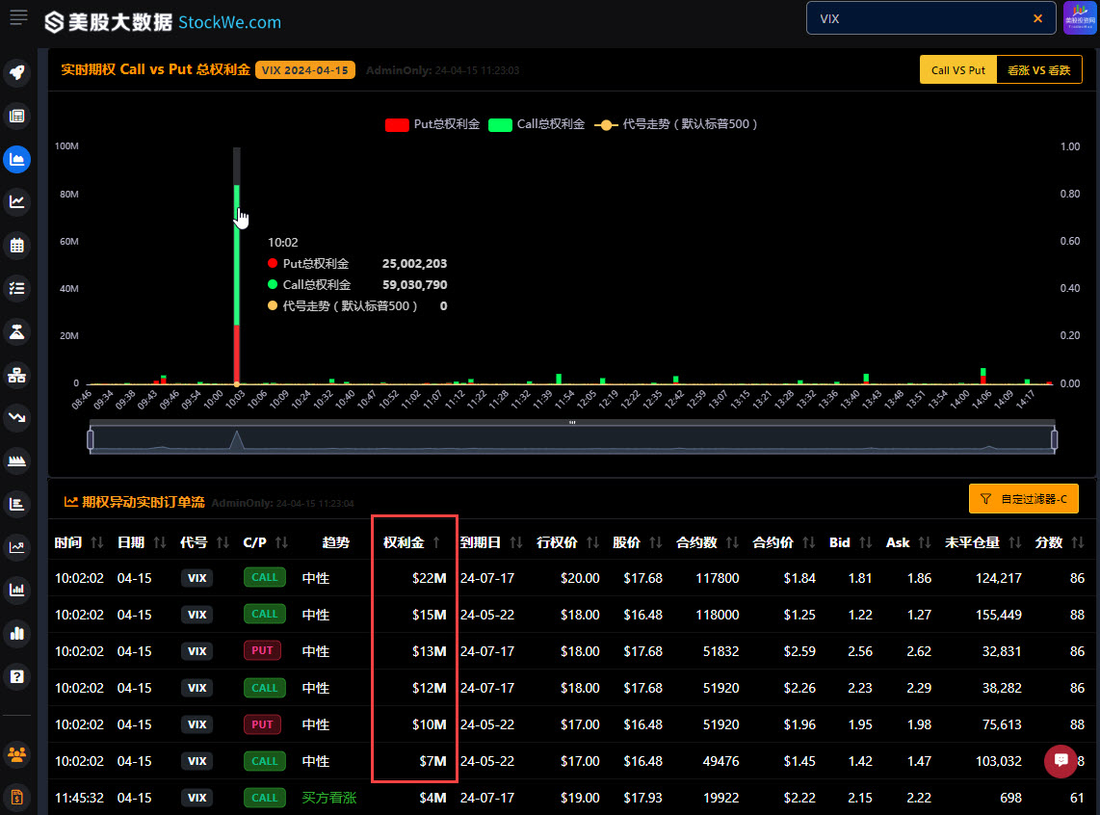The image size is (1100, 815).
Task: Click the VIX 2024-04-15 orange badge
Action: click(x=304, y=70)
